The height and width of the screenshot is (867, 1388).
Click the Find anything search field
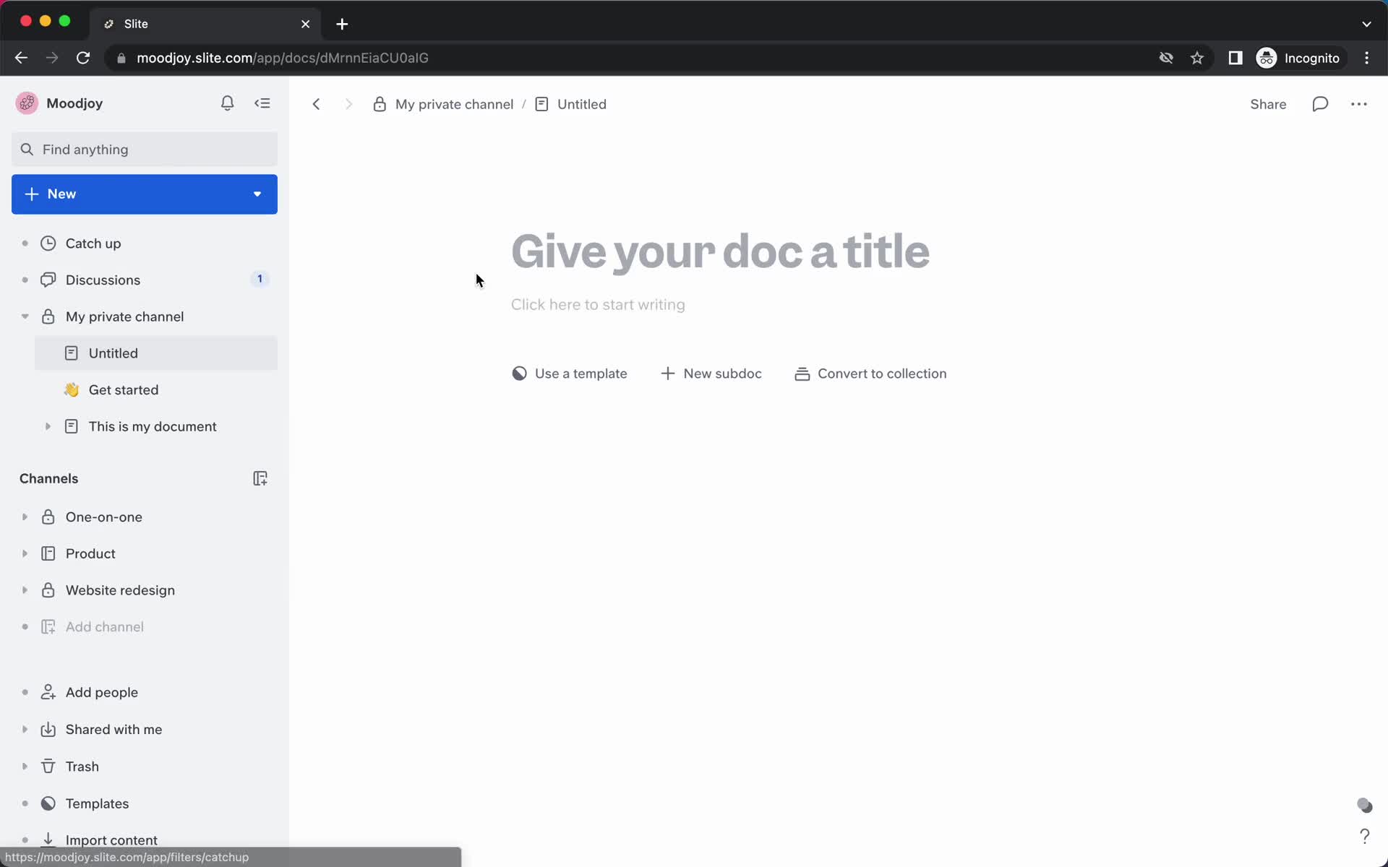click(146, 149)
